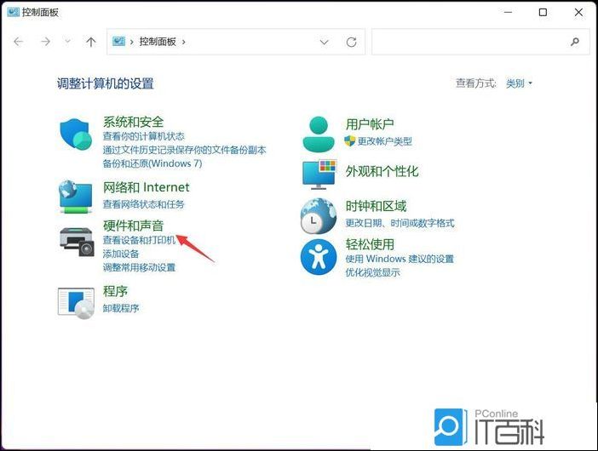Click the search box in Control Panel
Image resolution: width=598 pixels, height=451 pixels.
click(469, 42)
